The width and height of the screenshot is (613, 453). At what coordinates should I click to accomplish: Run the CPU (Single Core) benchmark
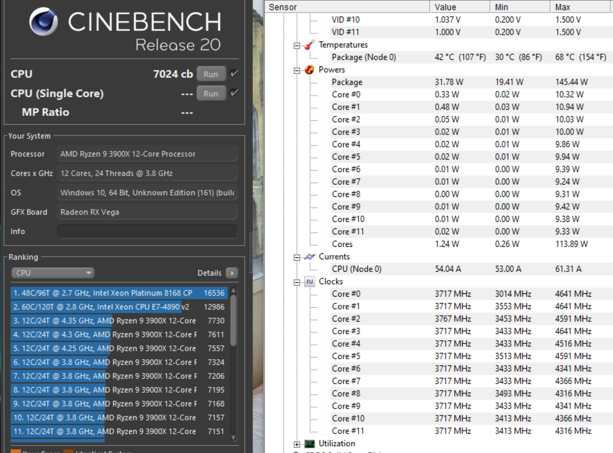pyautogui.click(x=211, y=94)
